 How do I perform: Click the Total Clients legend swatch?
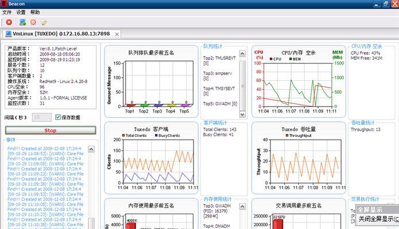click(x=123, y=135)
